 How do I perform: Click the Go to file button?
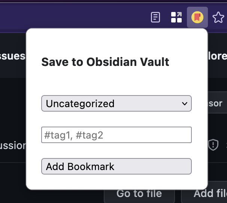[139, 195]
